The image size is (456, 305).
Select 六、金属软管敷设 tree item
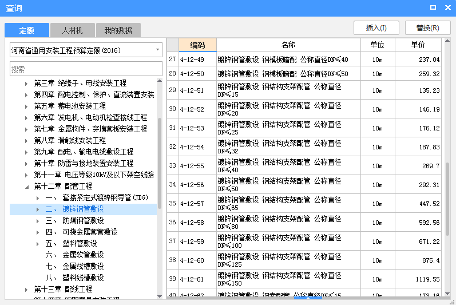point(74,255)
